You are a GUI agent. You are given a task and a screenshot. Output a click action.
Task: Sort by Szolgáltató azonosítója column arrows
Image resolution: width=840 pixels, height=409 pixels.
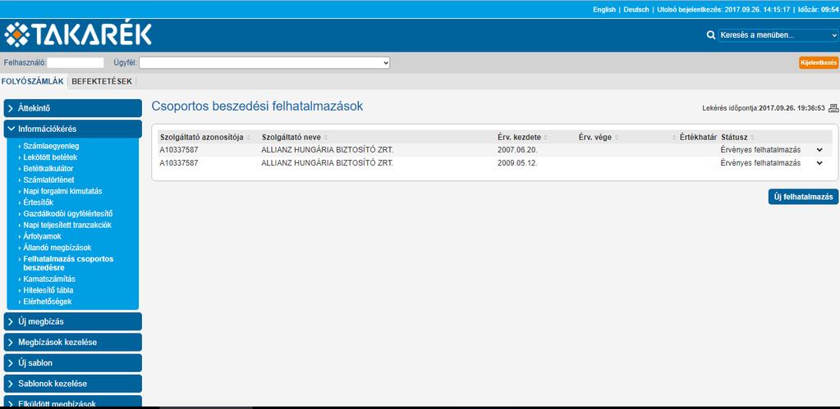[x=248, y=138]
